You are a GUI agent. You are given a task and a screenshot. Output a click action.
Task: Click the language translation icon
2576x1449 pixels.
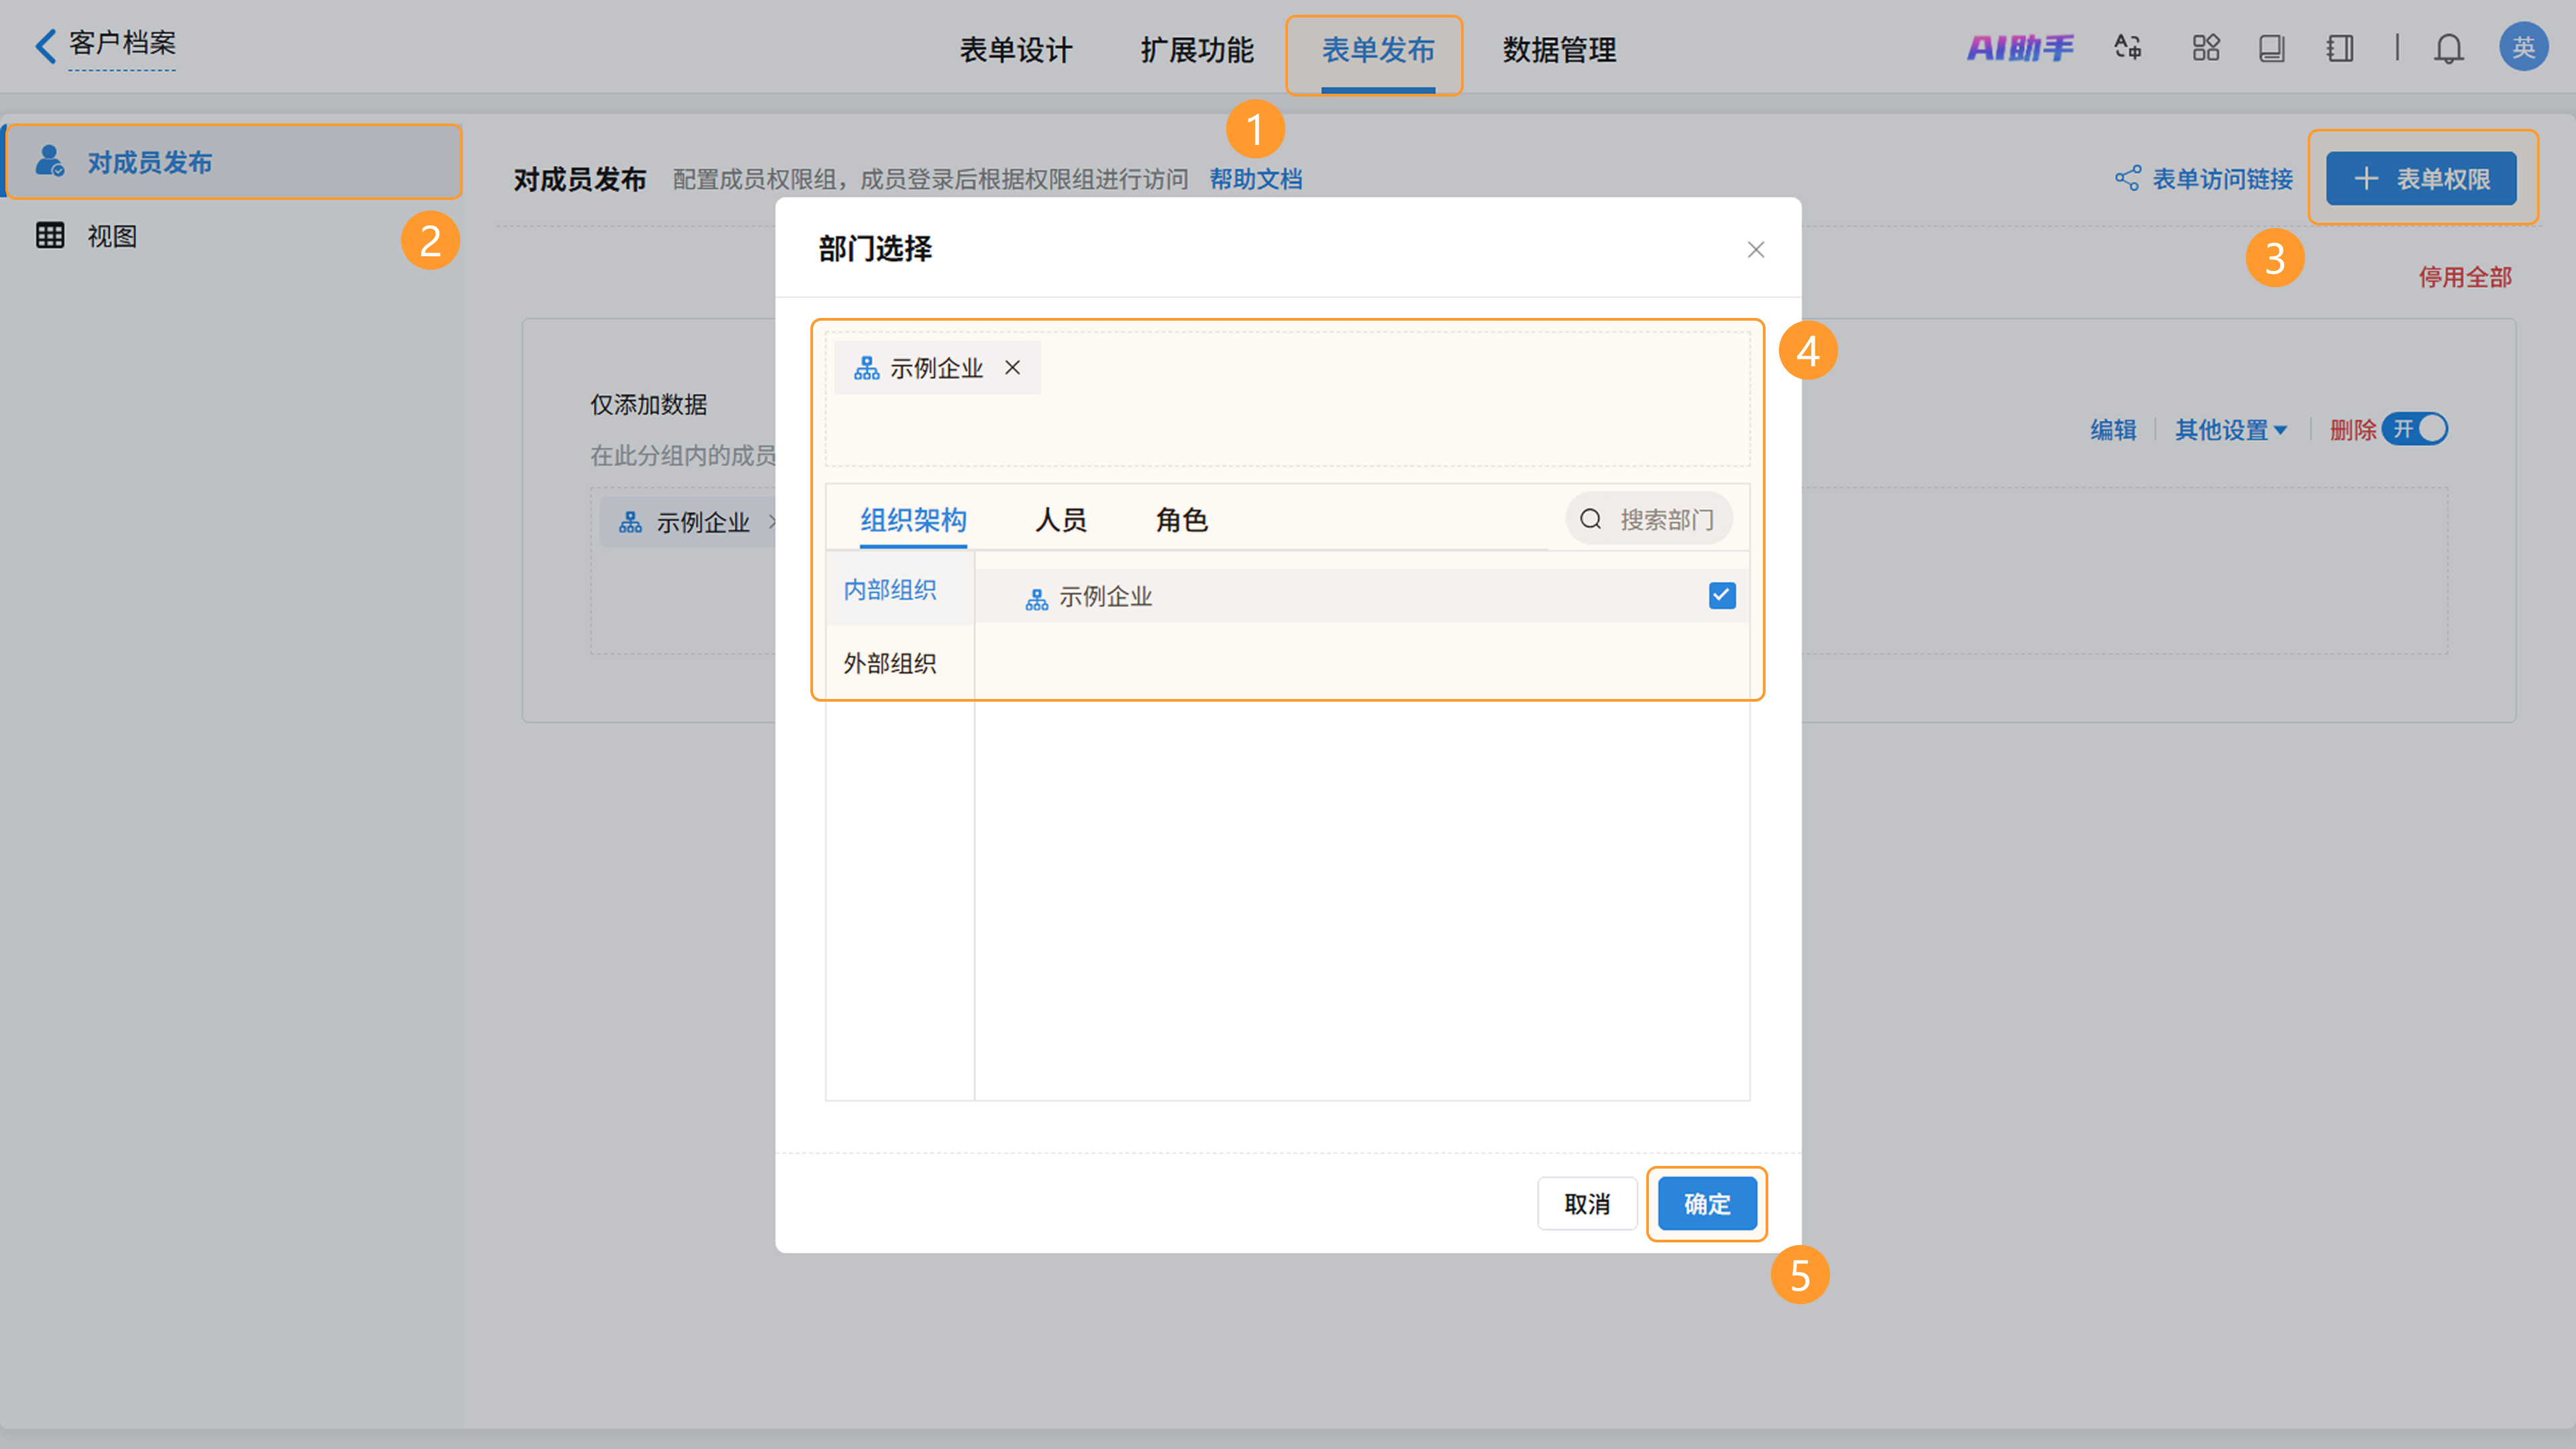click(2127, 48)
